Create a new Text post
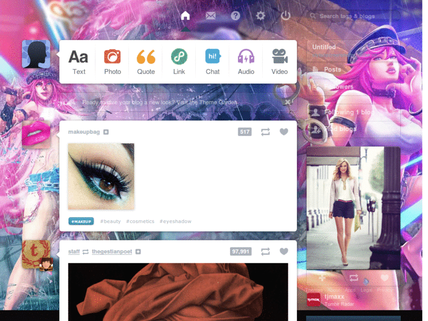Image resolution: width=428 pixels, height=321 pixels. pos(79,62)
